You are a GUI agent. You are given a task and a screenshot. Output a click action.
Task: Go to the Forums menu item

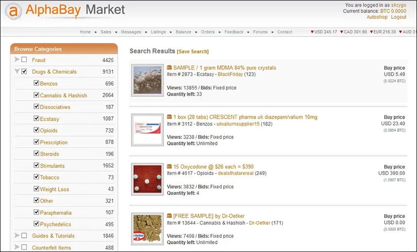click(260, 32)
